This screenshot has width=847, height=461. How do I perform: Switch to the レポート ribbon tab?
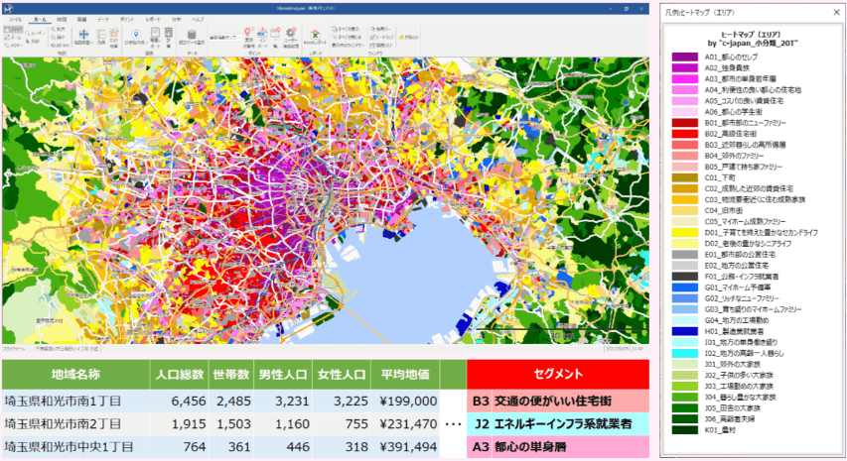[x=153, y=20]
